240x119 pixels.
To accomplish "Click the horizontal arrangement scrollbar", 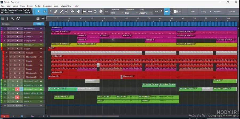I will point(84,116).
